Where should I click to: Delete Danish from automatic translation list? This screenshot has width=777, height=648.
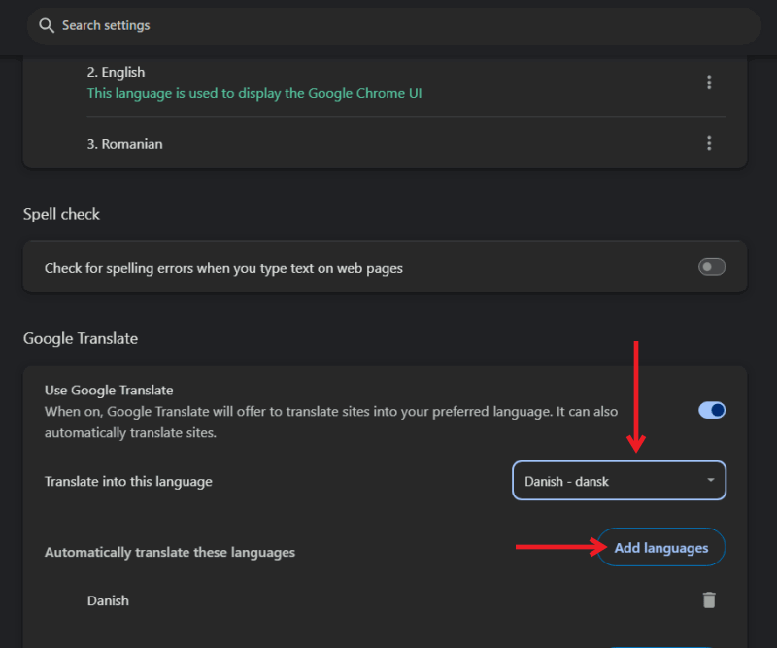pyautogui.click(x=709, y=600)
